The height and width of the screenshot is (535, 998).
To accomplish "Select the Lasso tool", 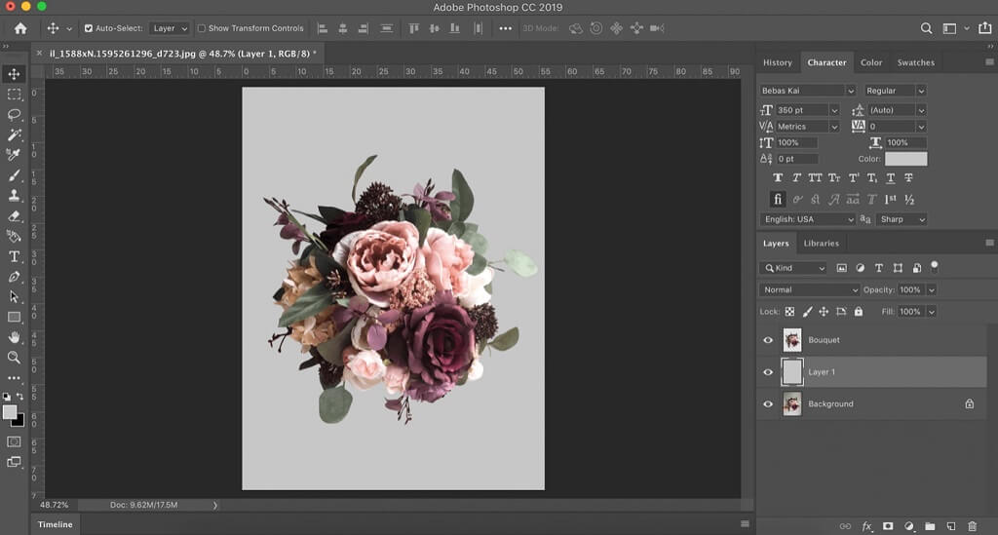I will (x=14, y=115).
